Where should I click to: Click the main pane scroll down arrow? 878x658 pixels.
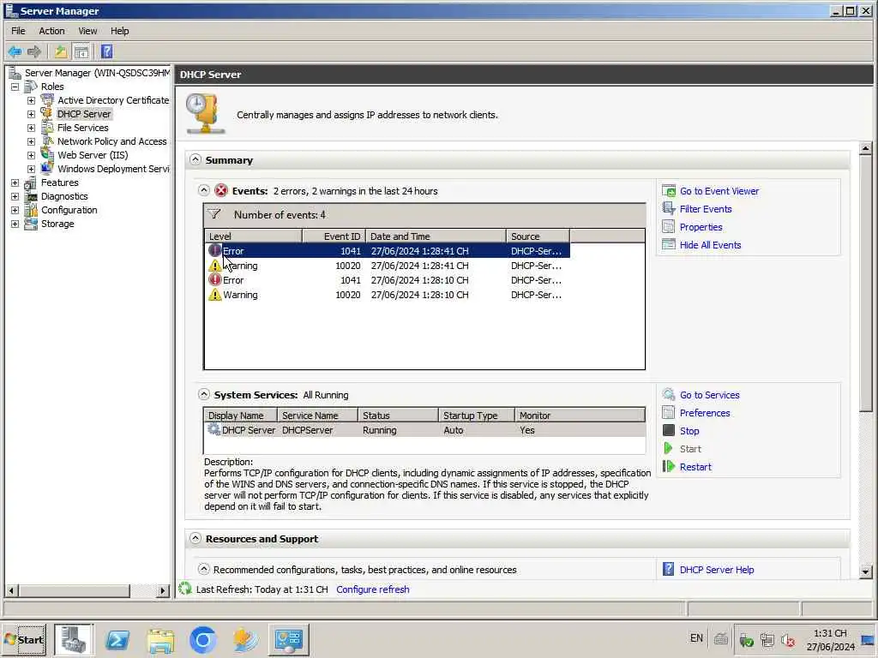[x=865, y=571]
